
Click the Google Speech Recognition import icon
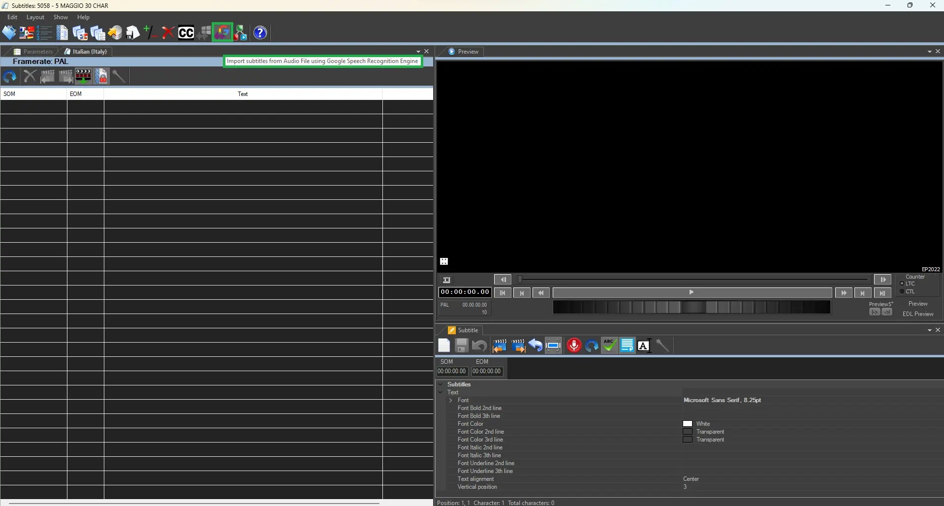click(222, 33)
